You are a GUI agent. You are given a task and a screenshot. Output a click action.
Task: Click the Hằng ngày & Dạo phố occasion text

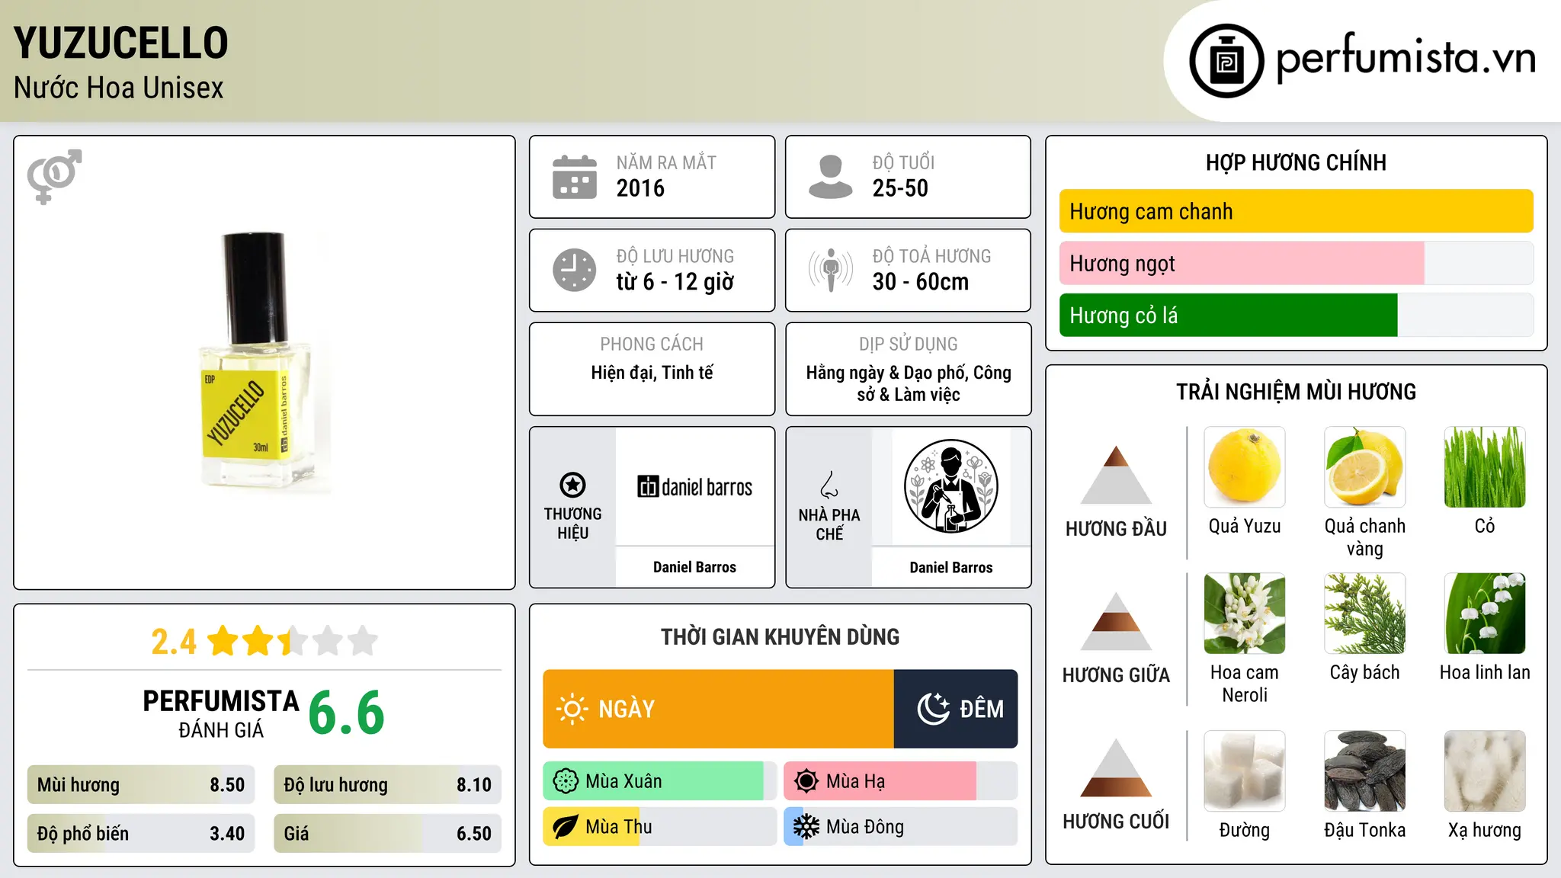(x=908, y=383)
